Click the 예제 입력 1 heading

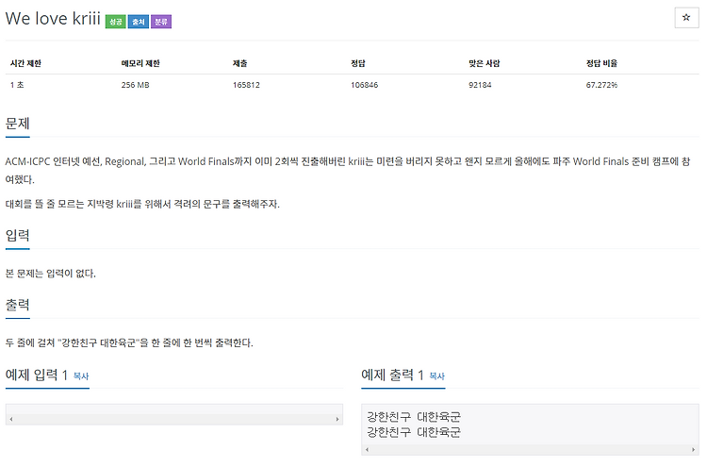37,375
